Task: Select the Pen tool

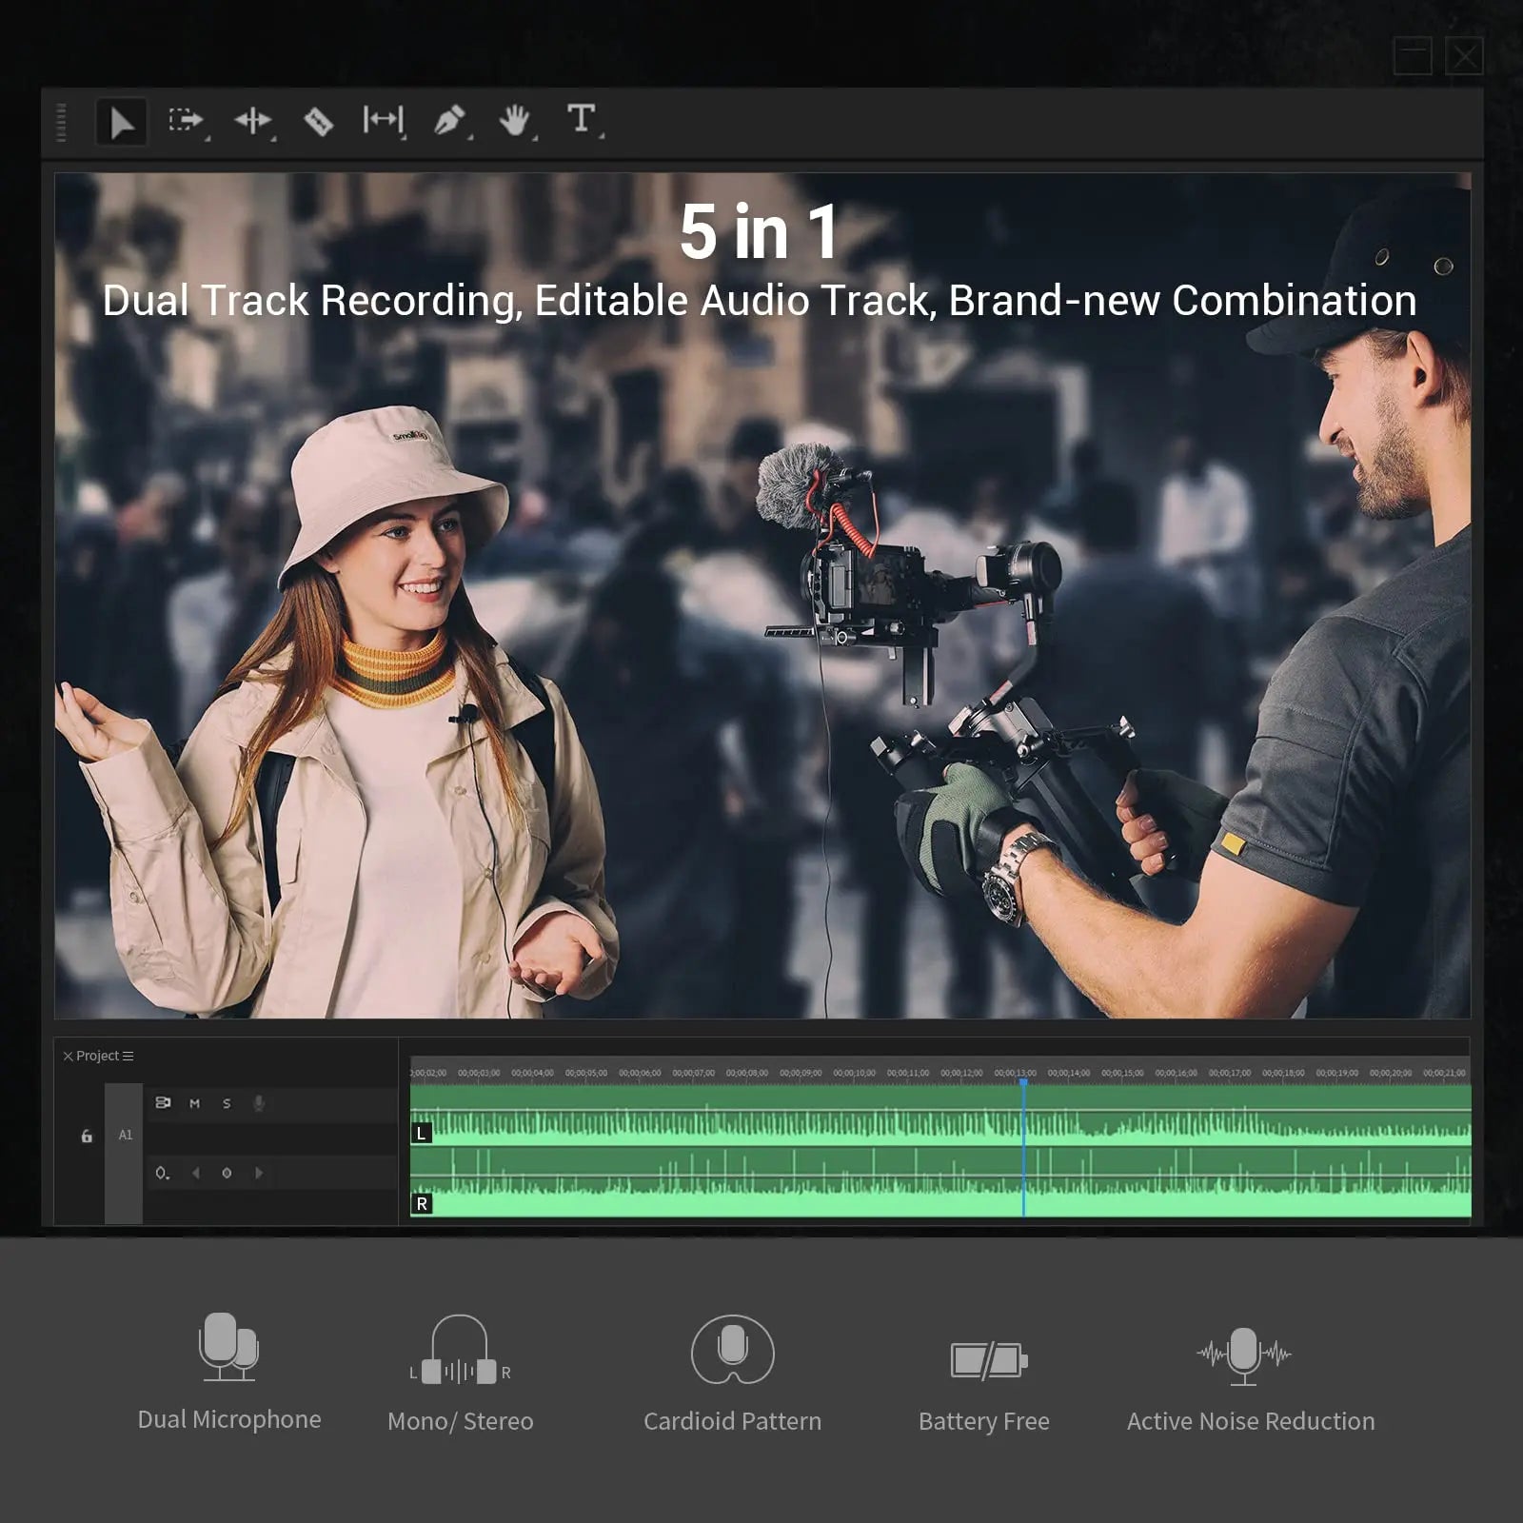Action: [450, 122]
